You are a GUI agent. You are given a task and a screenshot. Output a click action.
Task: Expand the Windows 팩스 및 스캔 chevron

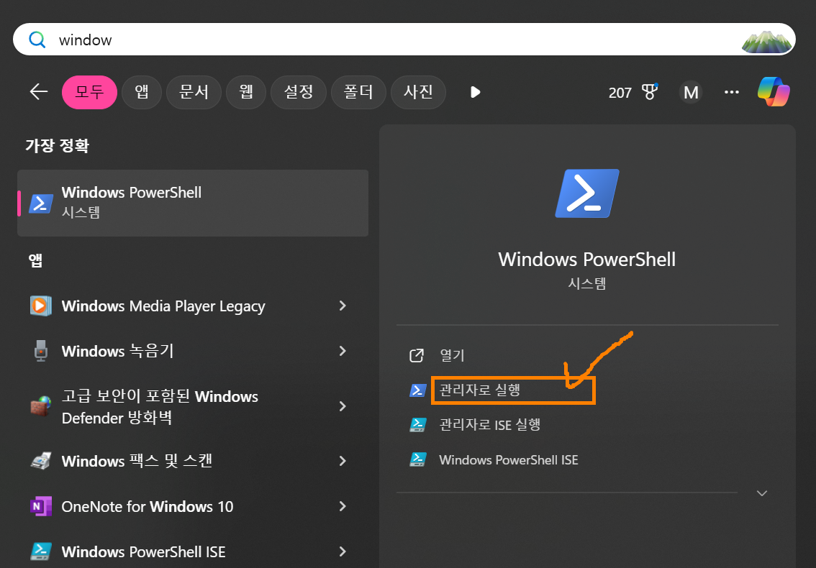tap(343, 461)
